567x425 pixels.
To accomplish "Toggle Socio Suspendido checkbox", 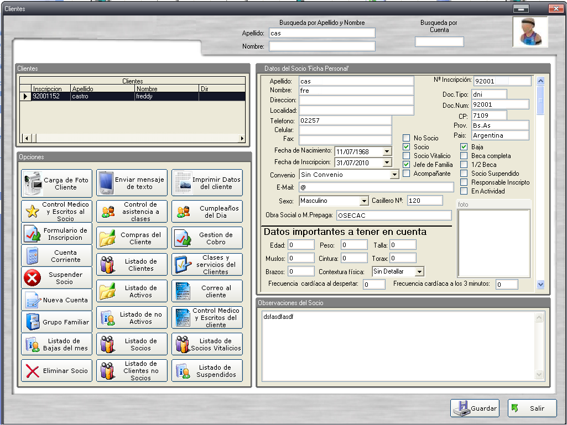I will 464,174.
